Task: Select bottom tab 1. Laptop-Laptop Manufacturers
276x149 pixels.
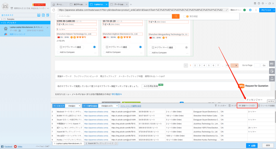Action: (x=68, y=143)
